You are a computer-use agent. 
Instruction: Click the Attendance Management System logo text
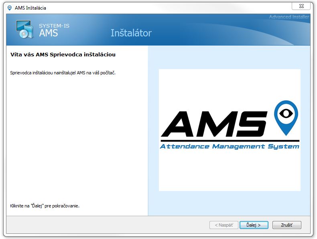pyautogui.click(x=230, y=146)
